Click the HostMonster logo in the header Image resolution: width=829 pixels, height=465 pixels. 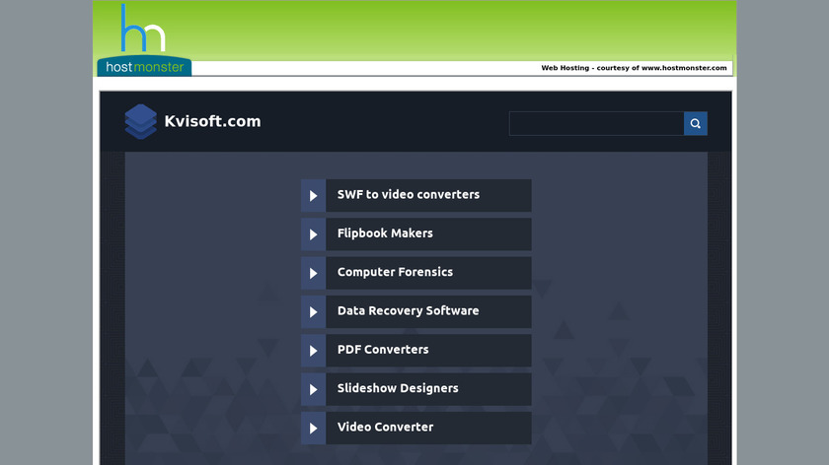[144, 40]
